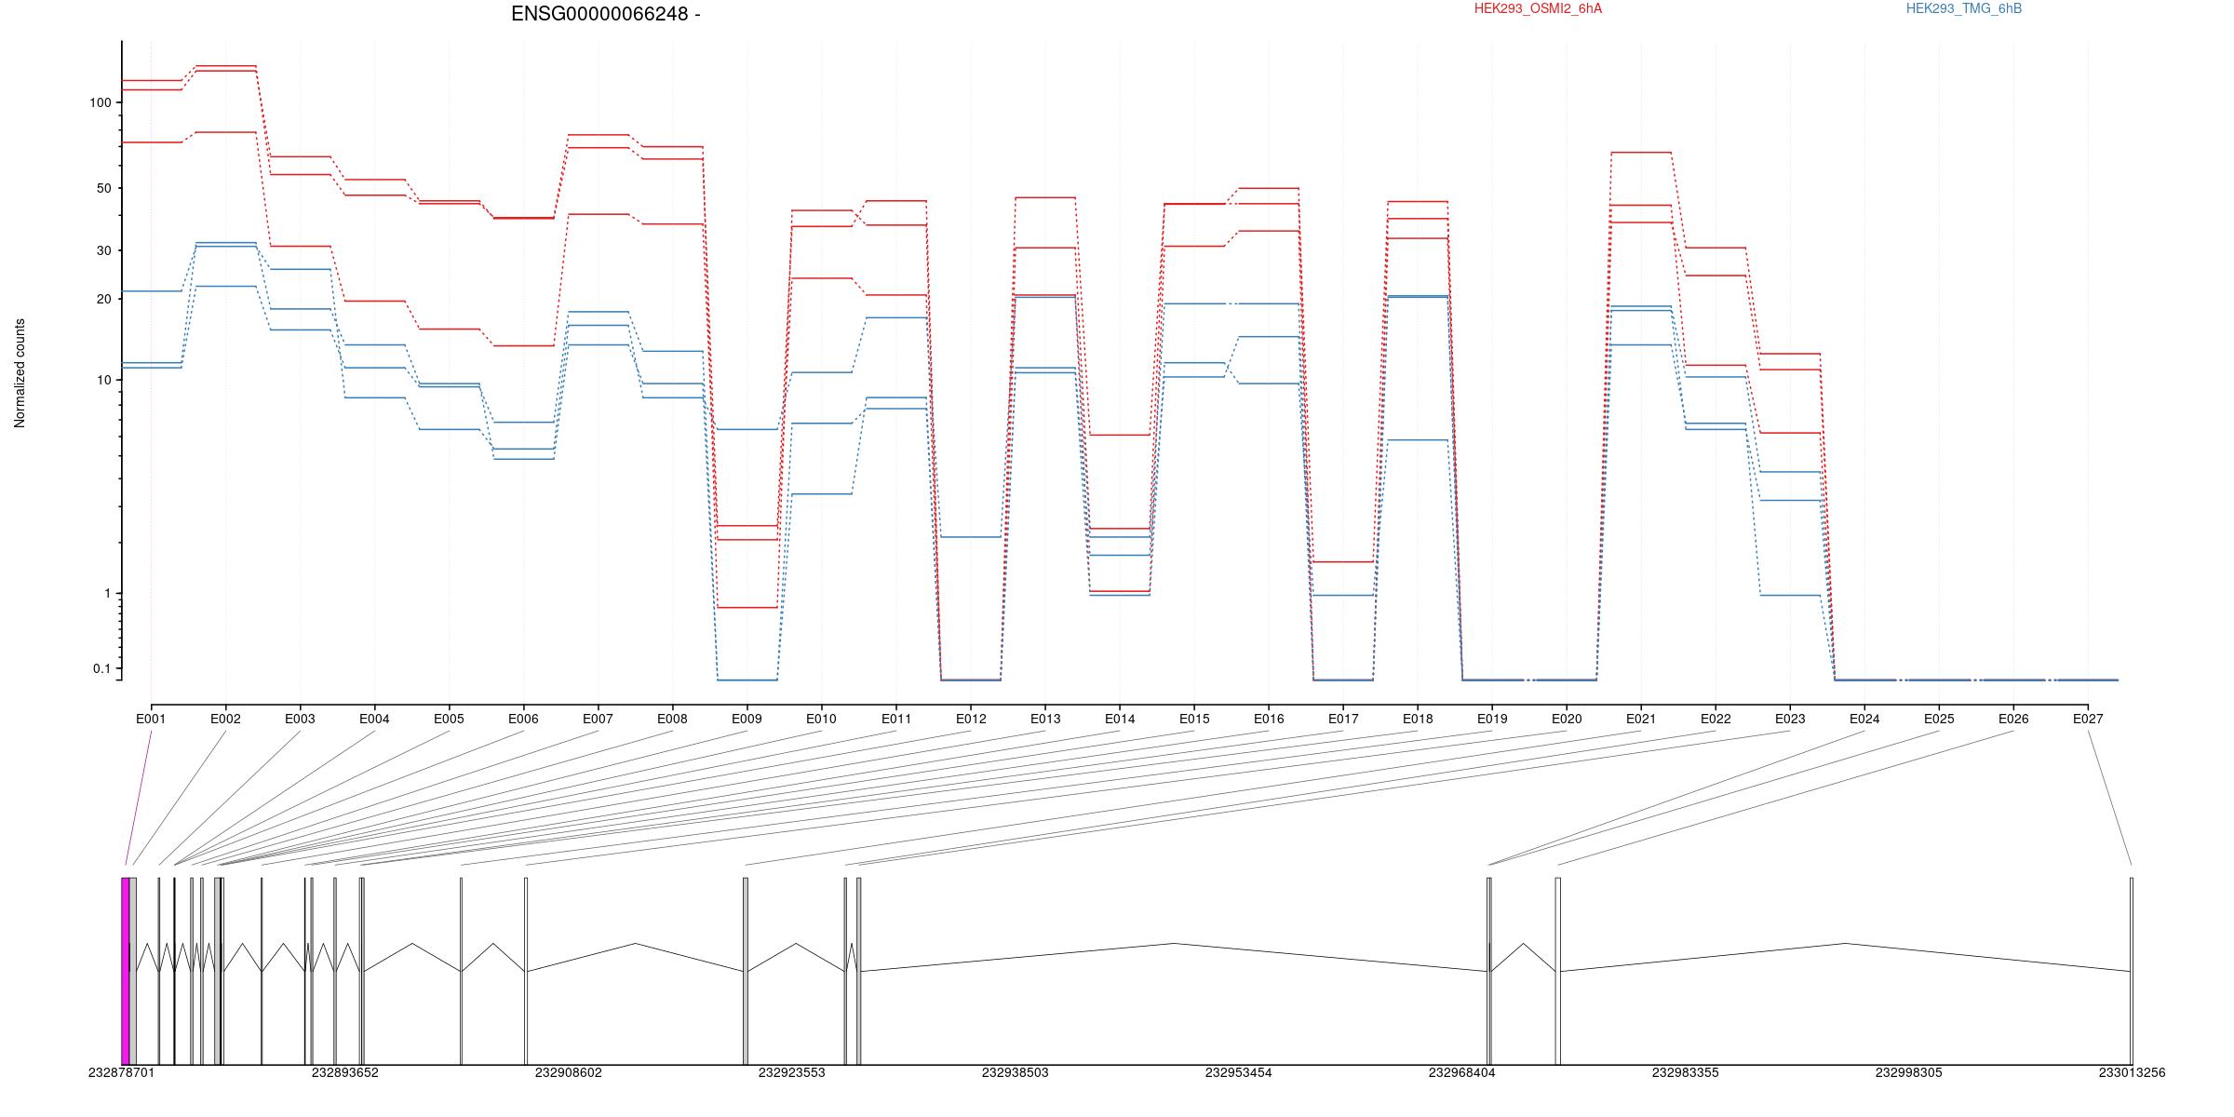Click exon label E005
Viewport: 2234px width, 1117px height.
tap(449, 719)
